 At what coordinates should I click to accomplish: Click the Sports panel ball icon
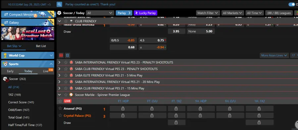pyautogui.click(x=5, y=64)
